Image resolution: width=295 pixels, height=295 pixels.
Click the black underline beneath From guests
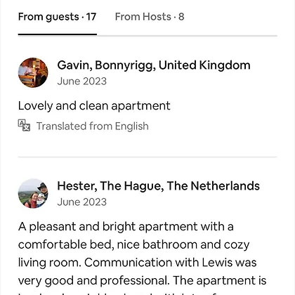(x=58, y=34)
